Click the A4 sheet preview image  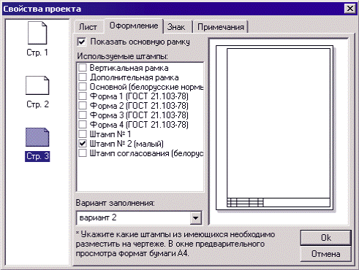point(274,128)
